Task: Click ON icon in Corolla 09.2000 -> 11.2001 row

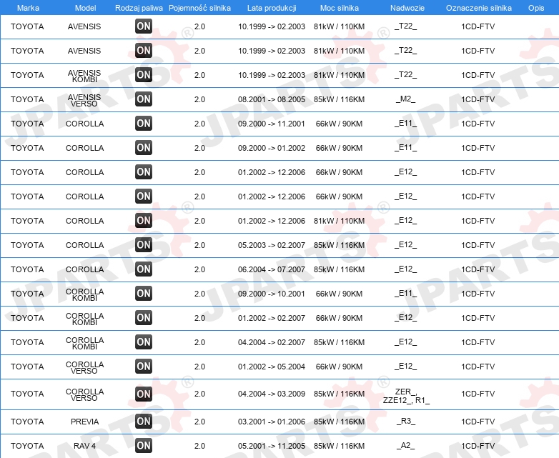Action: point(144,124)
